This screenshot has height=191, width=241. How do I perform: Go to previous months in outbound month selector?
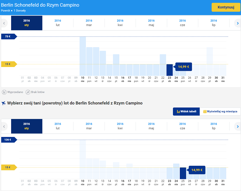[4, 23]
